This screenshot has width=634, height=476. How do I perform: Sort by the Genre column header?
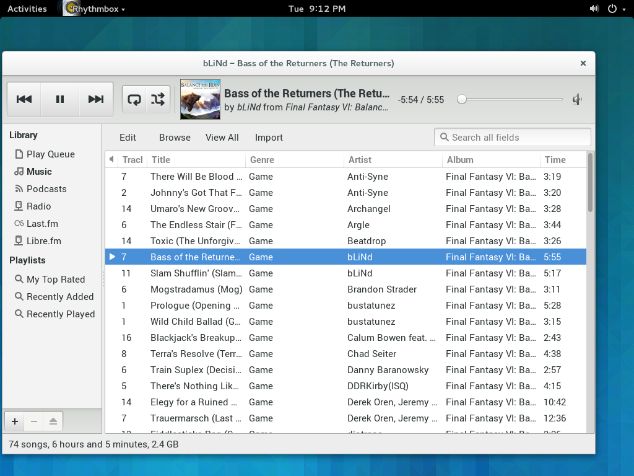tap(295, 160)
